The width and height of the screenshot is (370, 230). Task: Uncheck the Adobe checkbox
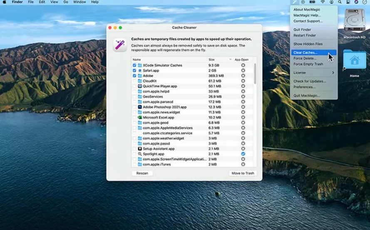pos(134,75)
